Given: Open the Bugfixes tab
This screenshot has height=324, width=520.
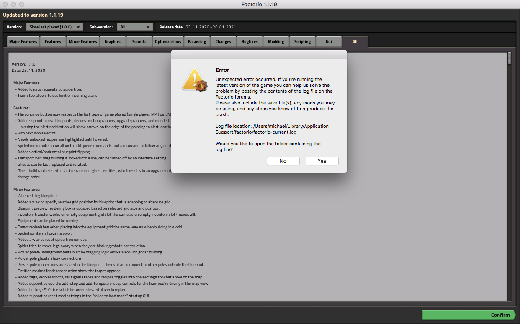Looking at the screenshot, I should tap(250, 42).
